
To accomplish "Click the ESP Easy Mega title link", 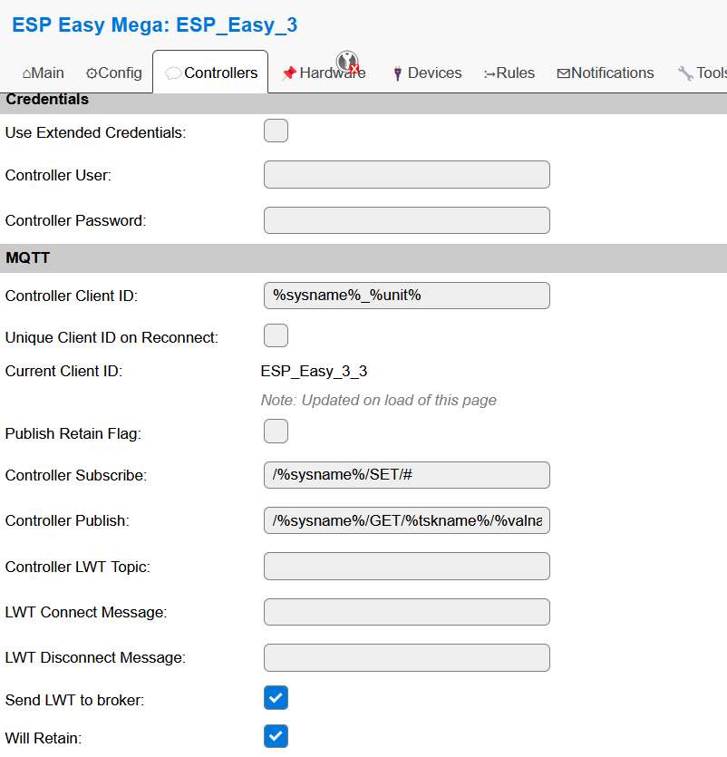I will pos(154,24).
